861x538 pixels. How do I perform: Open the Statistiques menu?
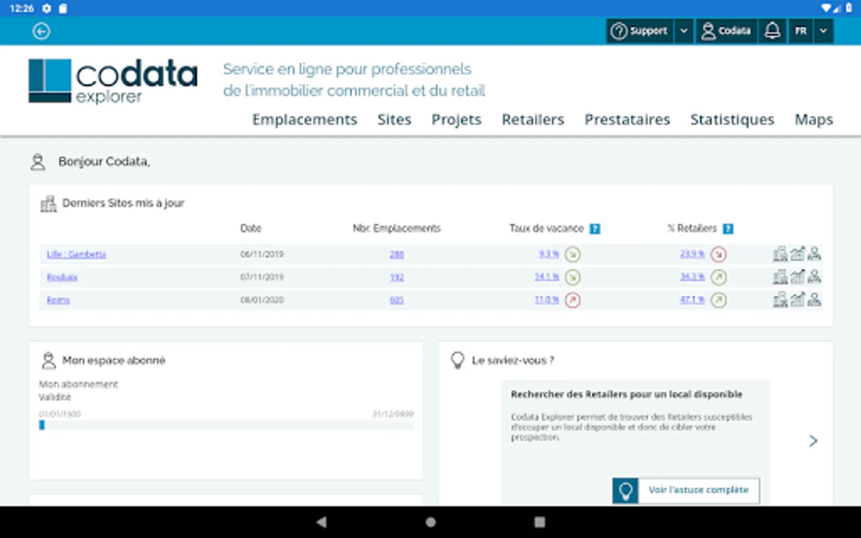[732, 120]
